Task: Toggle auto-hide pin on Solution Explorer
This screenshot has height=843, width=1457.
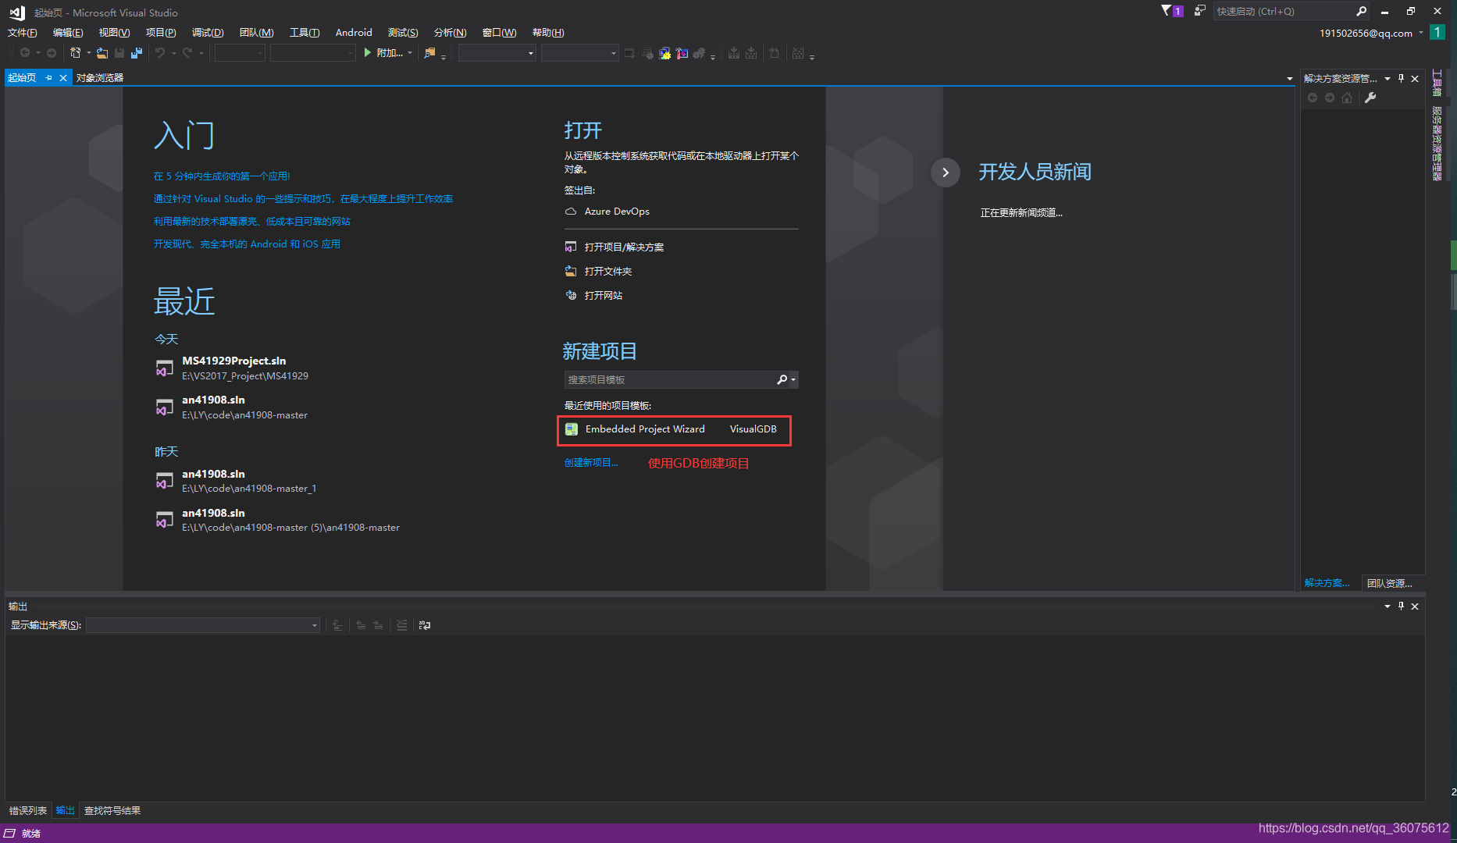Action: click(1402, 78)
